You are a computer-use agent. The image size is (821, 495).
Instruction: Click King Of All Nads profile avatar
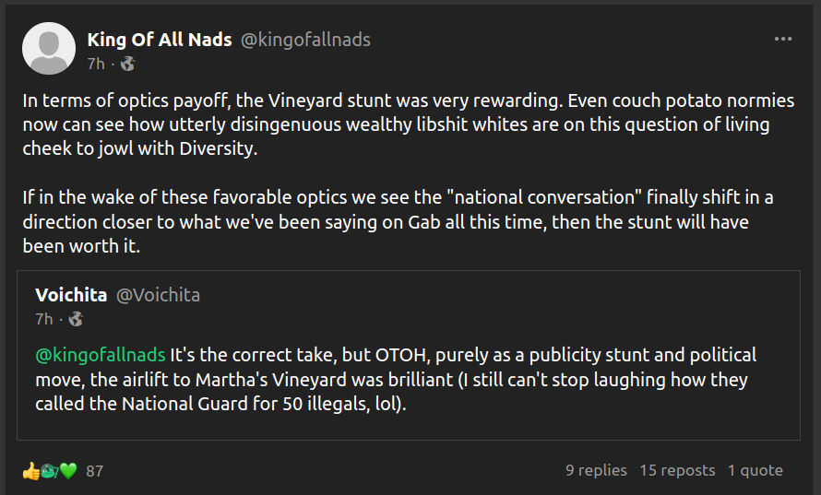coord(49,50)
